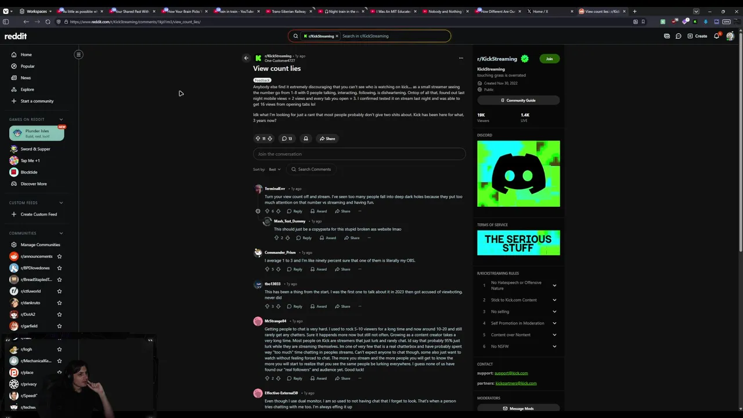
Task: Share the View count lies post
Action: [327, 139]
